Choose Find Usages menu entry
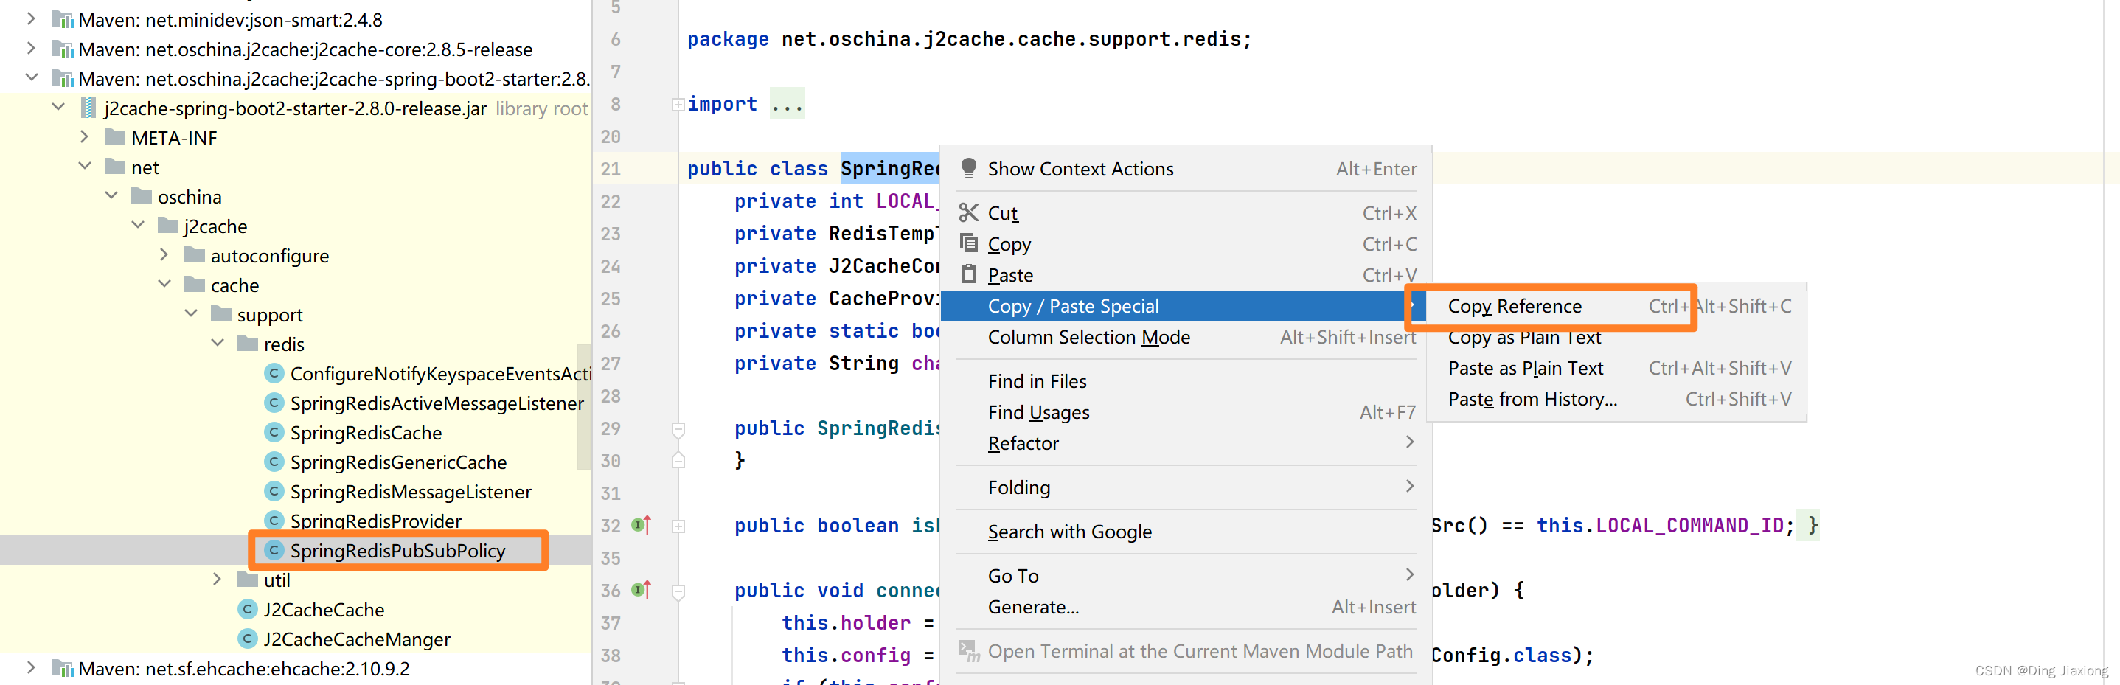The width and height of the screenshot is (2120, 685). point(1185,411)
